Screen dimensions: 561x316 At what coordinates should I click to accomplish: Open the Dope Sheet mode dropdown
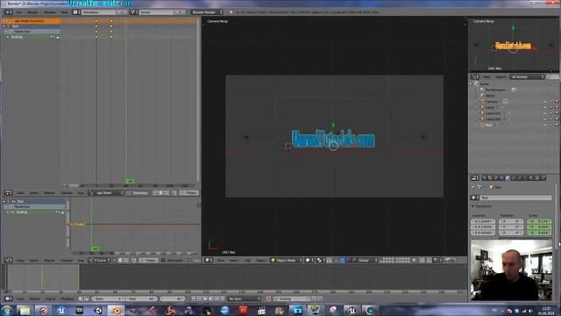pyautogui.click(x=106, y=193)
